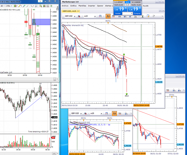
Task: Toggle the Ask price button in m15 chart
Action: coord(113,16)
